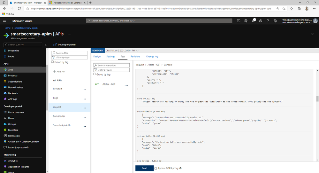Open the Developer portal link
Screen dimensions: 319x173
[x=65, y=45]
